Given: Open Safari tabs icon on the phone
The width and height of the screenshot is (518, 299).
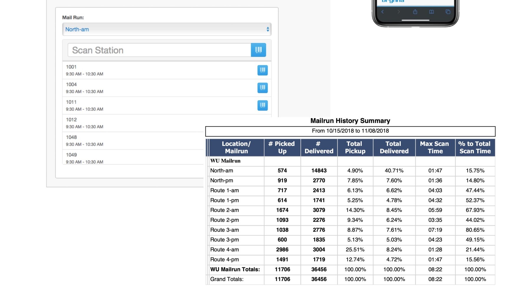Looking at the screenshot, I should (x=448, y=12).
